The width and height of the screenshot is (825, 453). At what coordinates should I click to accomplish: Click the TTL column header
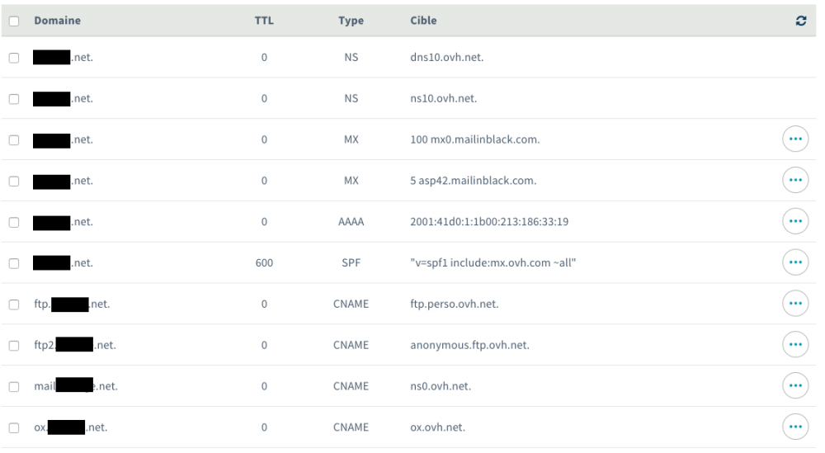(263, 21)
